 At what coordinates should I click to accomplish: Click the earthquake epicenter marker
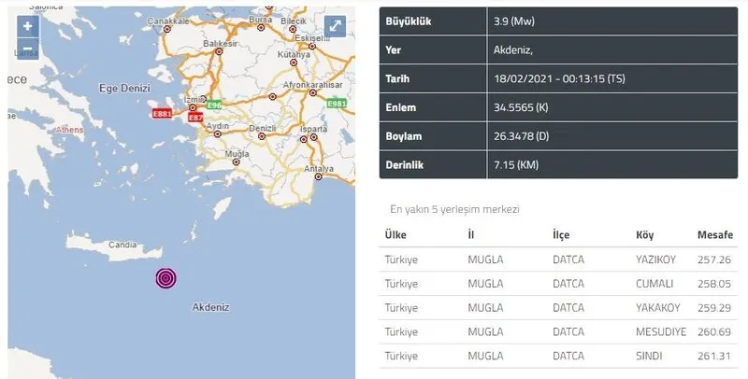tap(166, 278)
